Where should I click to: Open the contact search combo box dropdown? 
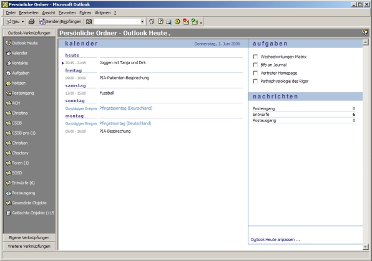pos(142,22)
